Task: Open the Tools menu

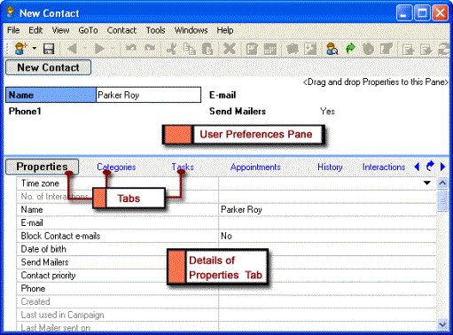Action: pos(155,30)
